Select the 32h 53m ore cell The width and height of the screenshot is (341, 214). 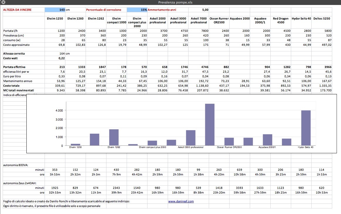pos(55,193)
